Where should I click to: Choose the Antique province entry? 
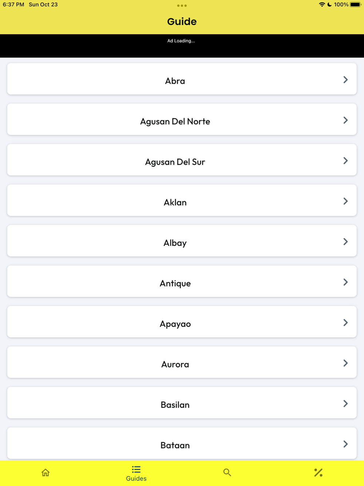point(182,281)
